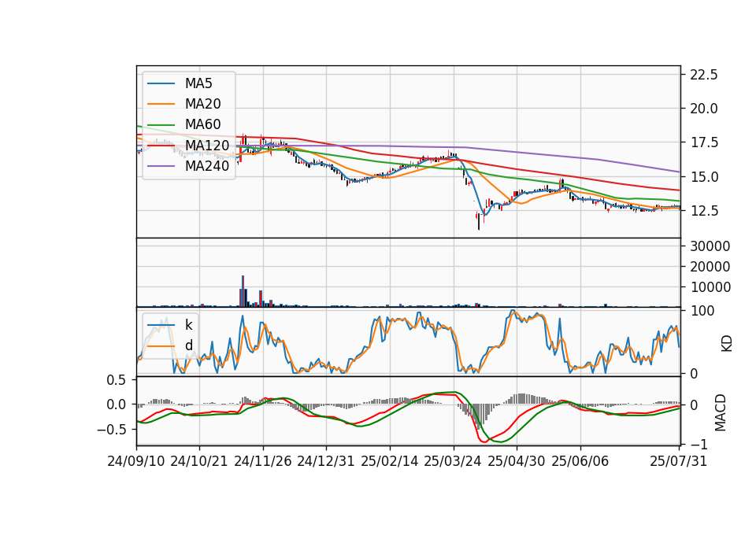Click the d legend label in KD panel
Screen dimensions: 756x543
188,345
